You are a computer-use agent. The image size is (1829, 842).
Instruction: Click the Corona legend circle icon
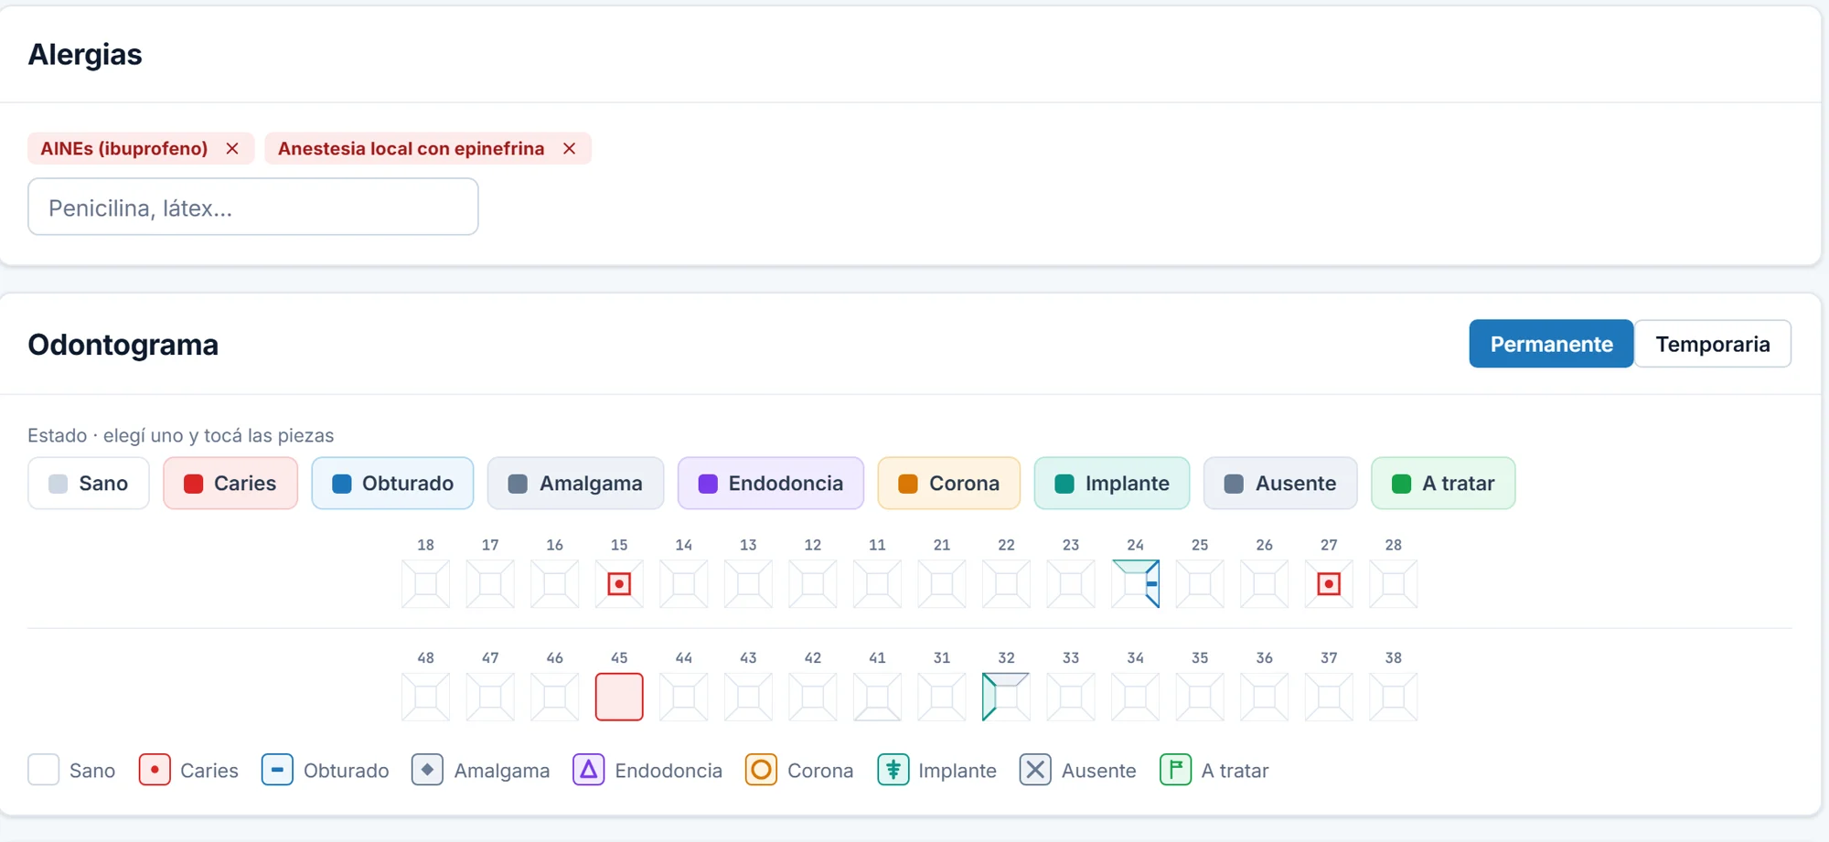tap(761, 770)
